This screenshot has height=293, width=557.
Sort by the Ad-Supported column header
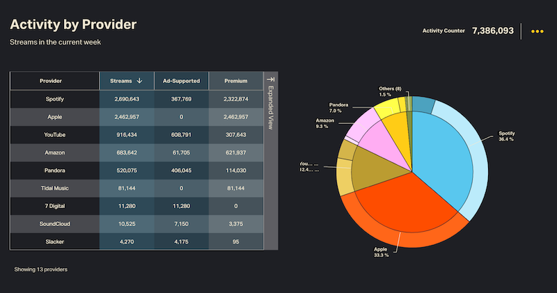point(181,81)
